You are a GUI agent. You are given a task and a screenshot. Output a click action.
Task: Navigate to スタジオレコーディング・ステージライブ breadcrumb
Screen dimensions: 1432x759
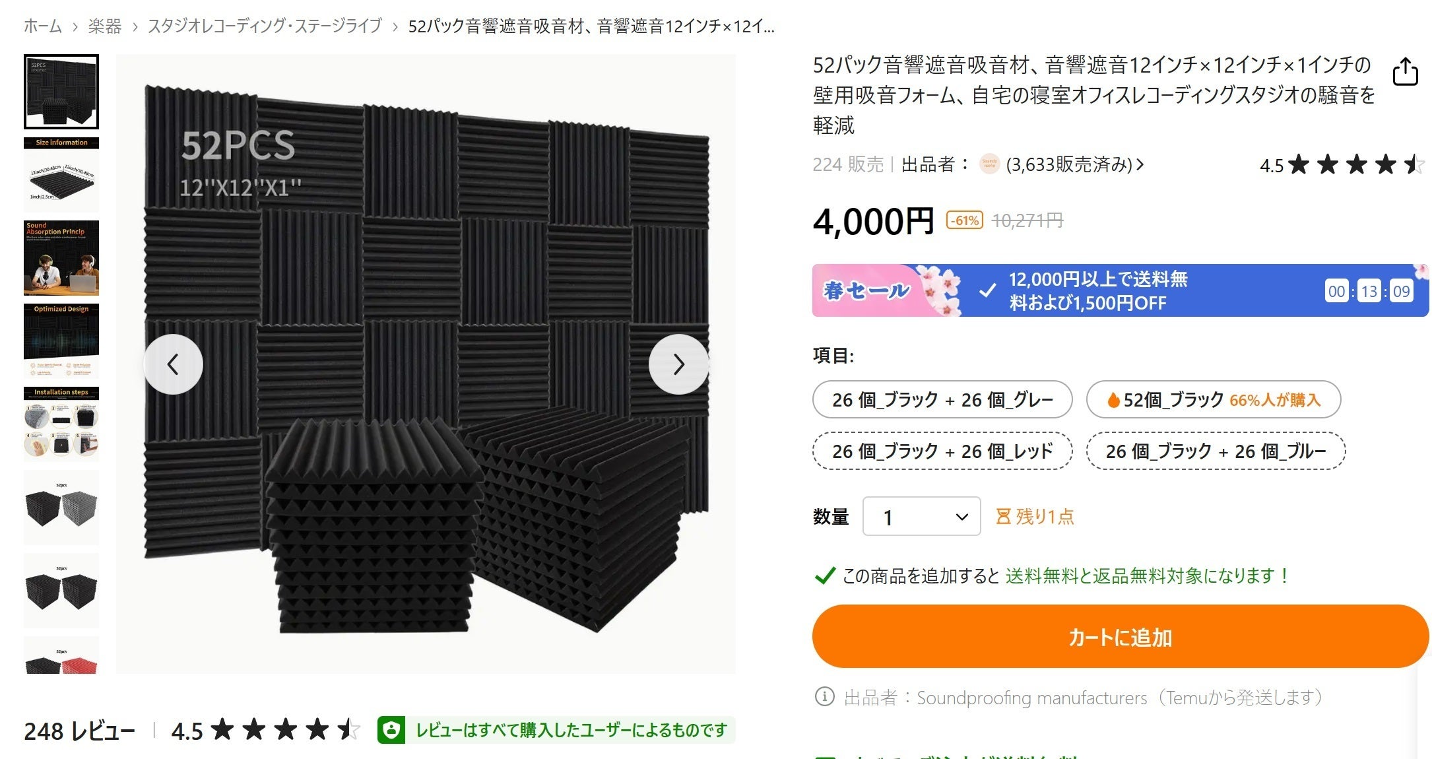(265, 26)
